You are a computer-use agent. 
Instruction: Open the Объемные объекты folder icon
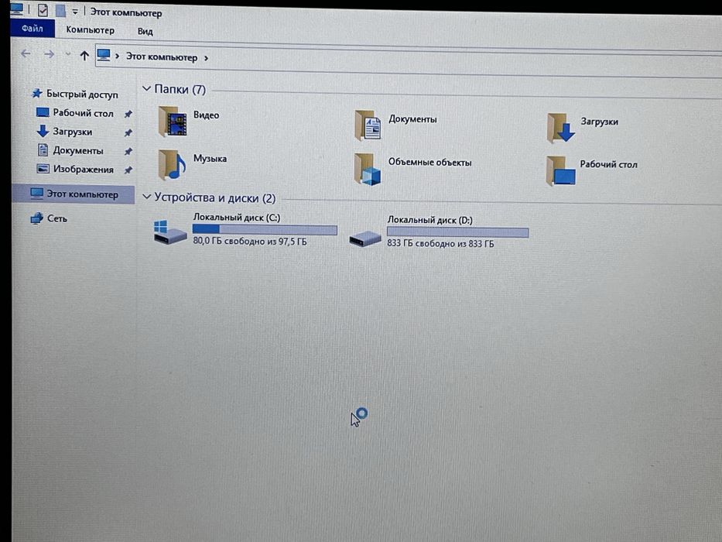pyautogui.click(x=368, y=169)
